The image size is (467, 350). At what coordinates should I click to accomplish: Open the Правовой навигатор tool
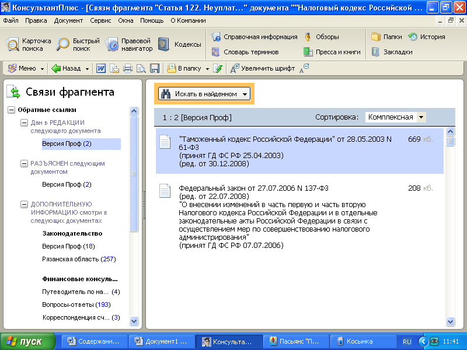128,45
